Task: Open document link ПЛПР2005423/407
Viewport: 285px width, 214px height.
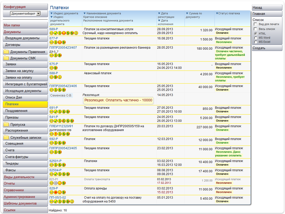Action: pos(63,48)
